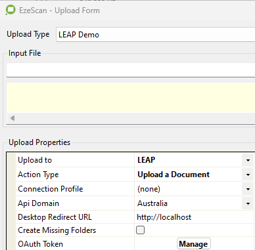Click the horizontal scrollbar track below yellow area
This screenshot has width=255, height=250.
point(133,118)
